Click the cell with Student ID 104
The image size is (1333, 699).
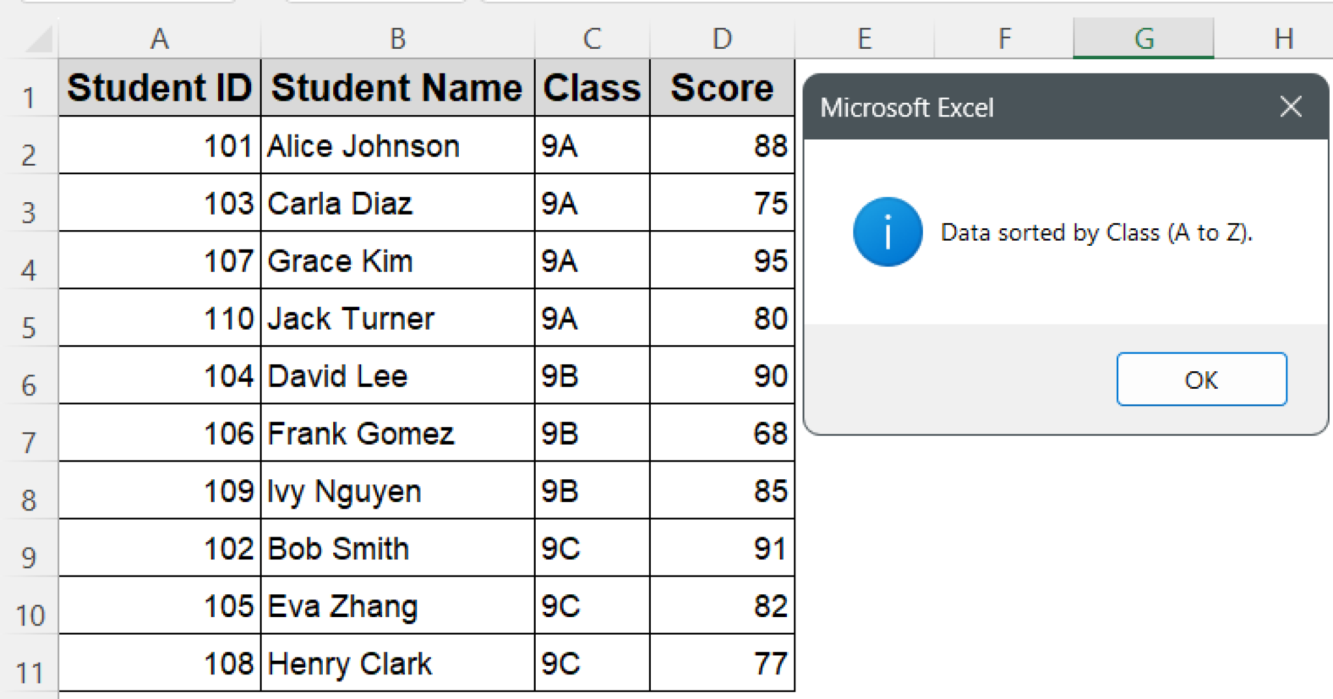[159, 376]
